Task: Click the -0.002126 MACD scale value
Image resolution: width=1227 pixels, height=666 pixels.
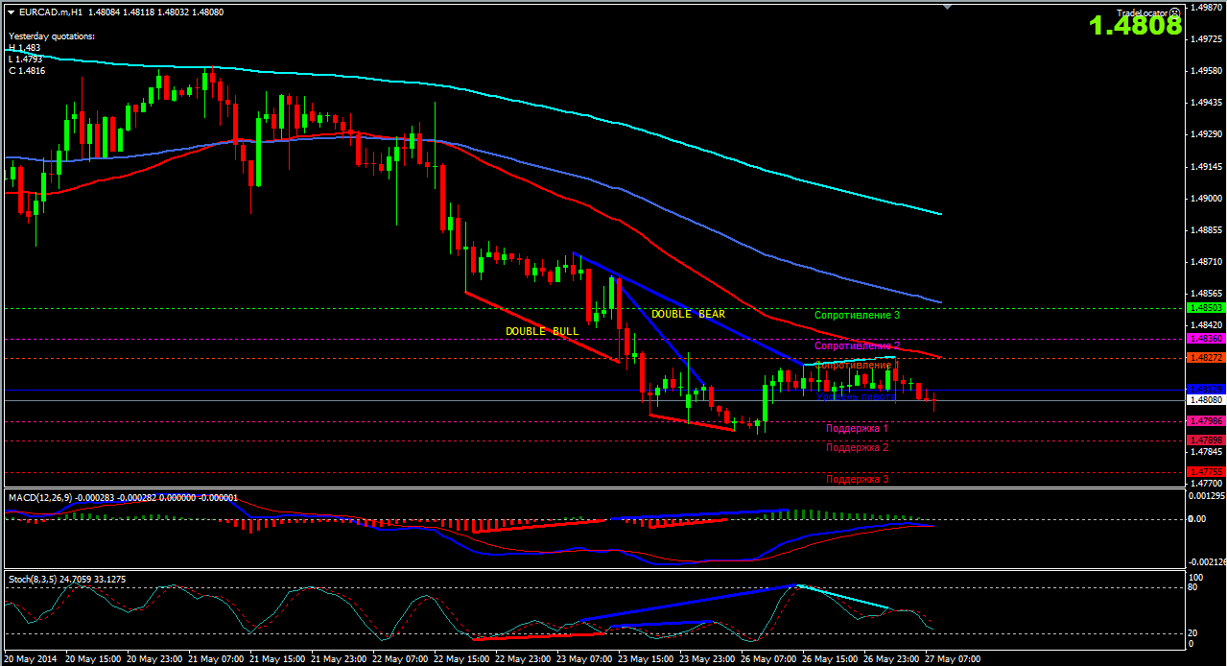Action: coord(1205,562)
